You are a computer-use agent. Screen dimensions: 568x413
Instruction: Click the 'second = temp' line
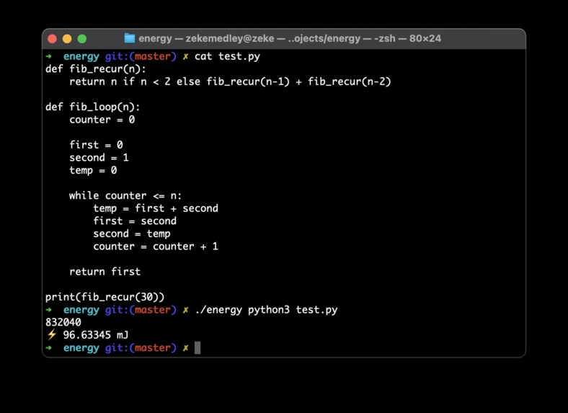pyautogui.click(x=132, y=234)
